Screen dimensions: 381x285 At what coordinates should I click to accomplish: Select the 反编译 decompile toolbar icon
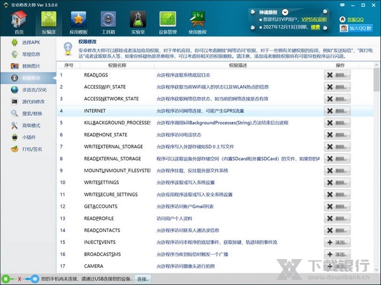[x=49, y=23]
